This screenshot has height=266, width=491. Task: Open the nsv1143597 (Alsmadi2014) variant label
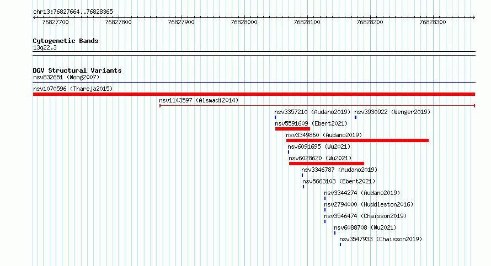click(x=199, y=100)
